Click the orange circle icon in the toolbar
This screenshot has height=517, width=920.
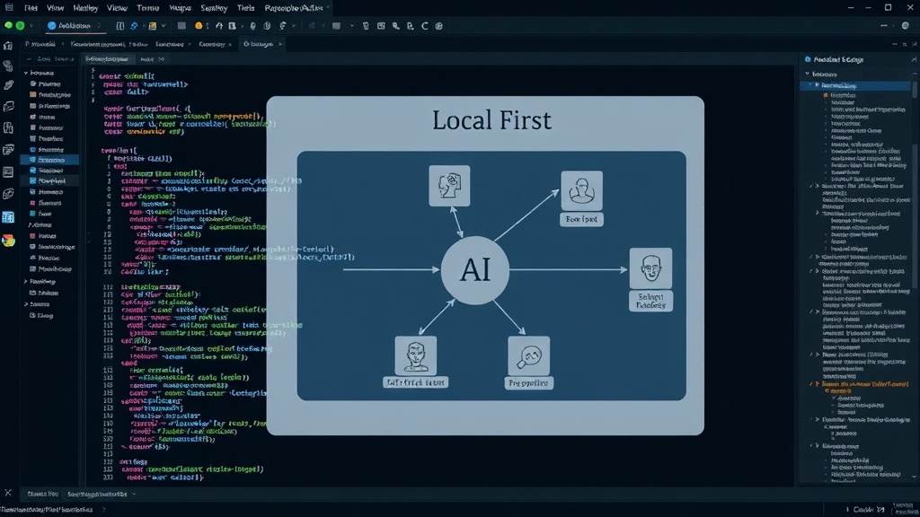coord(199,26)
